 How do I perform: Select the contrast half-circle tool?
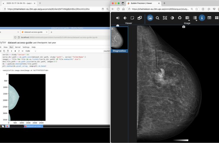172,18
